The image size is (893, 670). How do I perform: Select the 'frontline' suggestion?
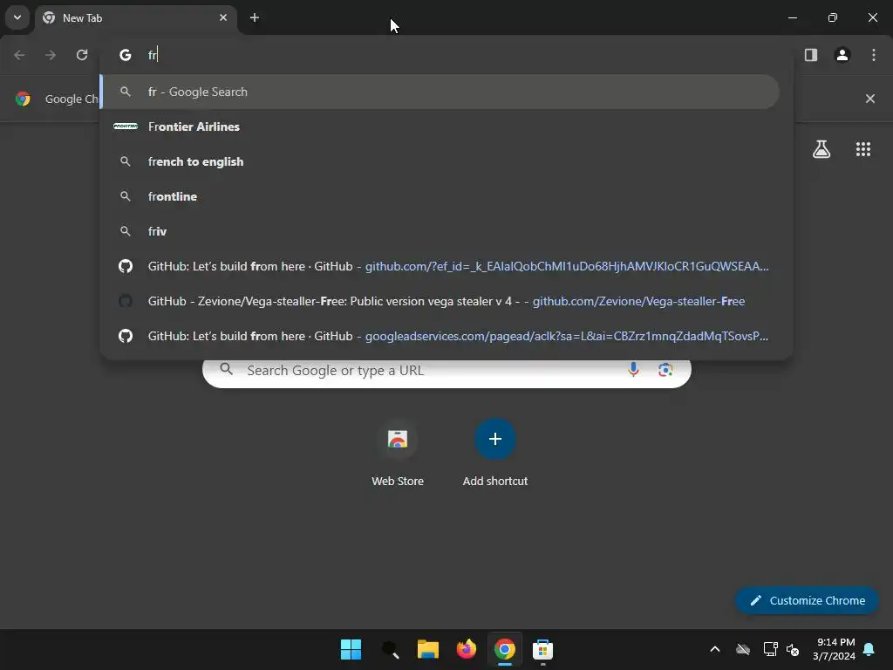(440, 196)
